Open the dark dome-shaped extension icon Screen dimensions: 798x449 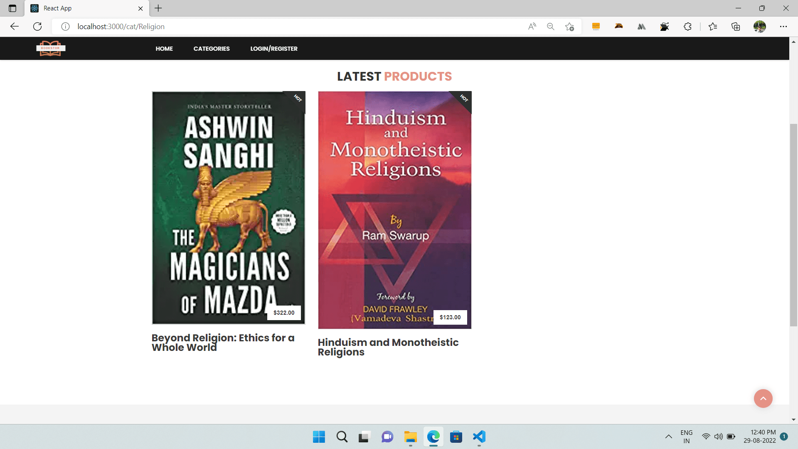point(619,27)
